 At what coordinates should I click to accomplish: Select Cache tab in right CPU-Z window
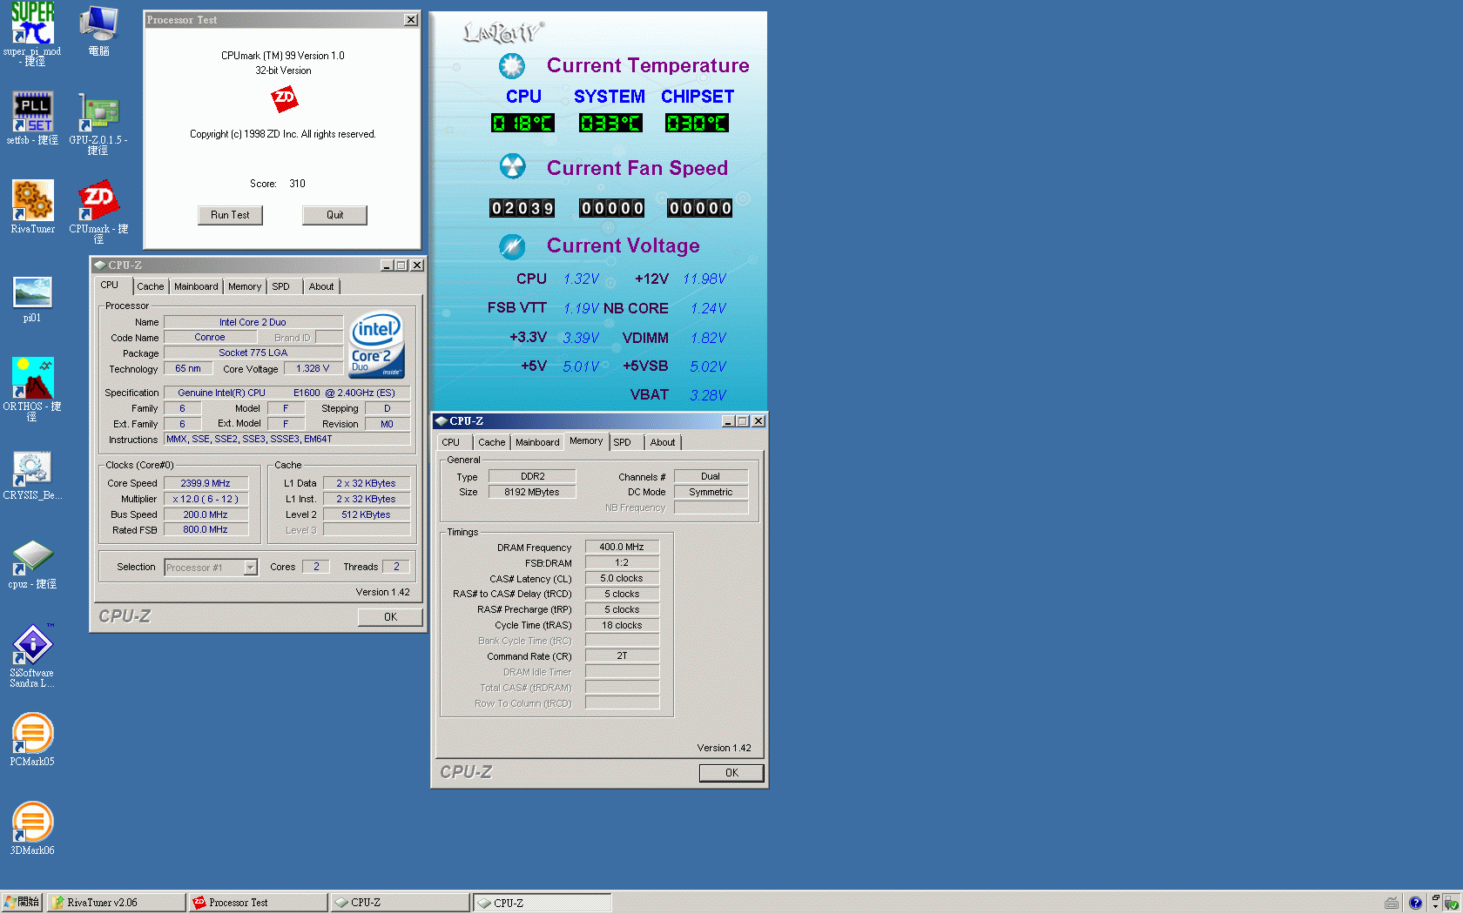click(491, 442)
